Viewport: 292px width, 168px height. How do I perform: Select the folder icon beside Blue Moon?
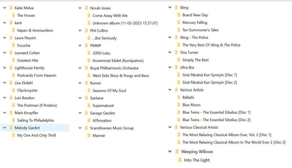click(179, 105)
